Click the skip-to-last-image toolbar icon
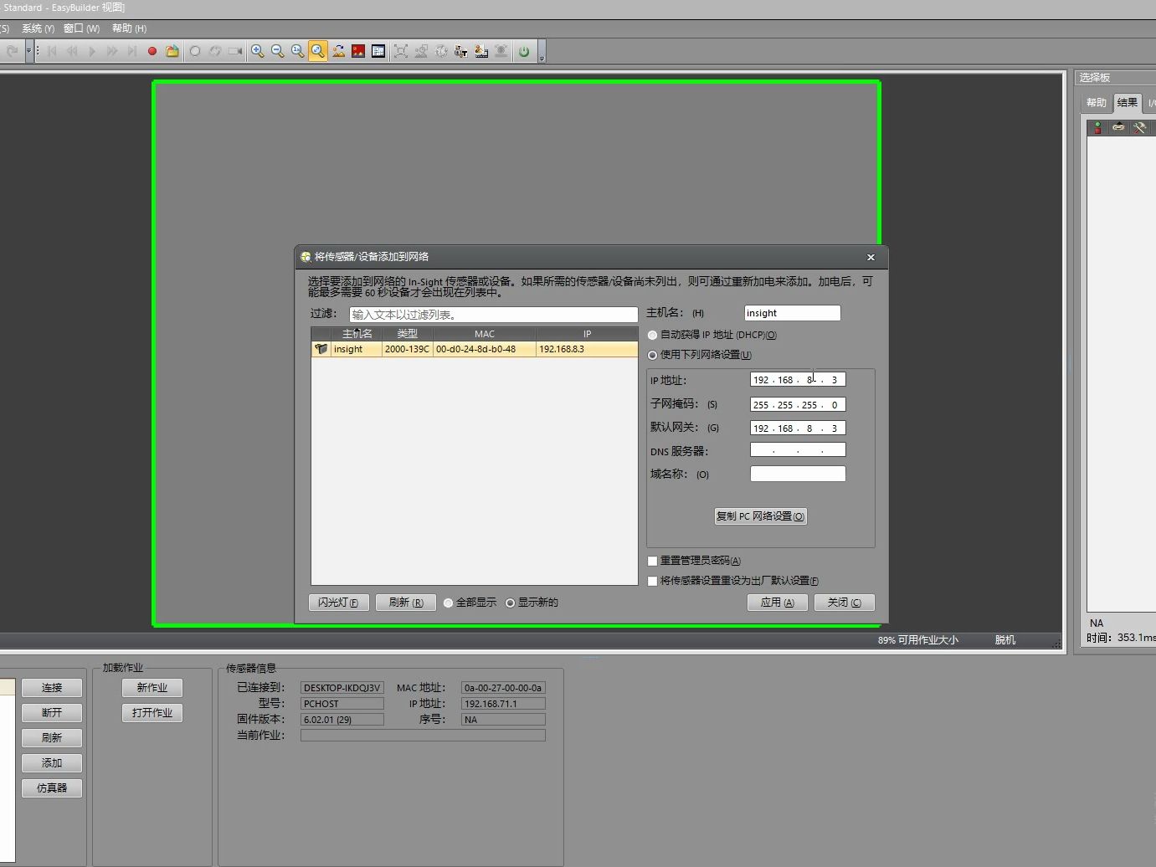The image size is (1156, 867). click(132, 51)
